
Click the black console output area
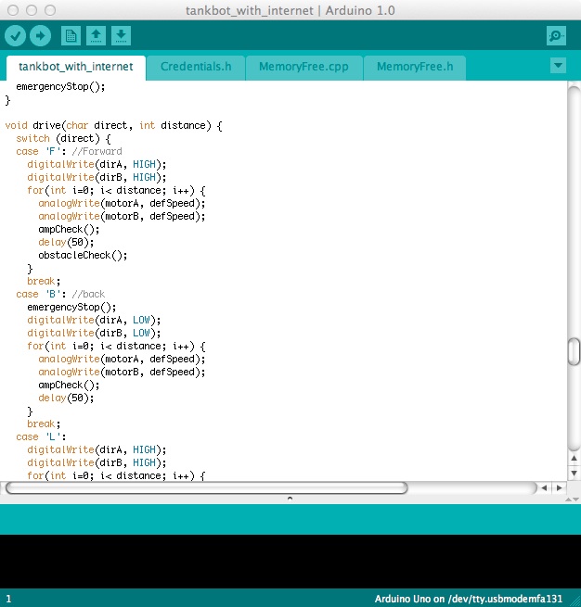[290, 562]
